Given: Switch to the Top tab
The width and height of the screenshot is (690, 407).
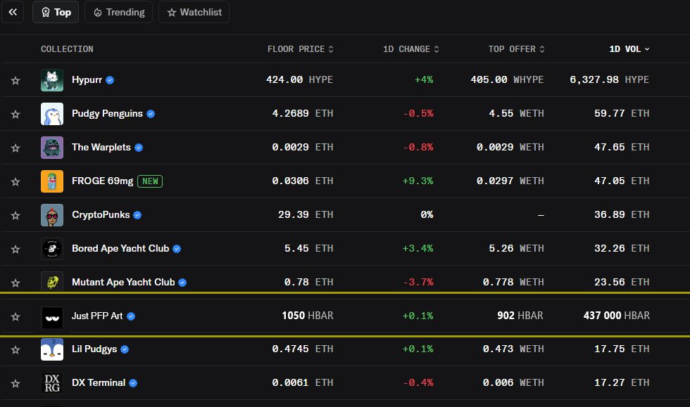Looking at the screenshot, I should (x=56, y=12).
